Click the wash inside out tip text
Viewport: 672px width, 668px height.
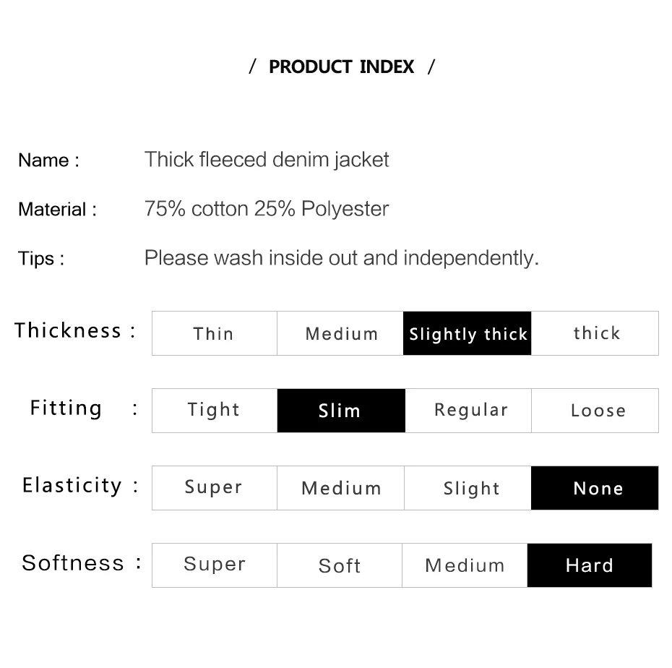click(x=342, y=258)
